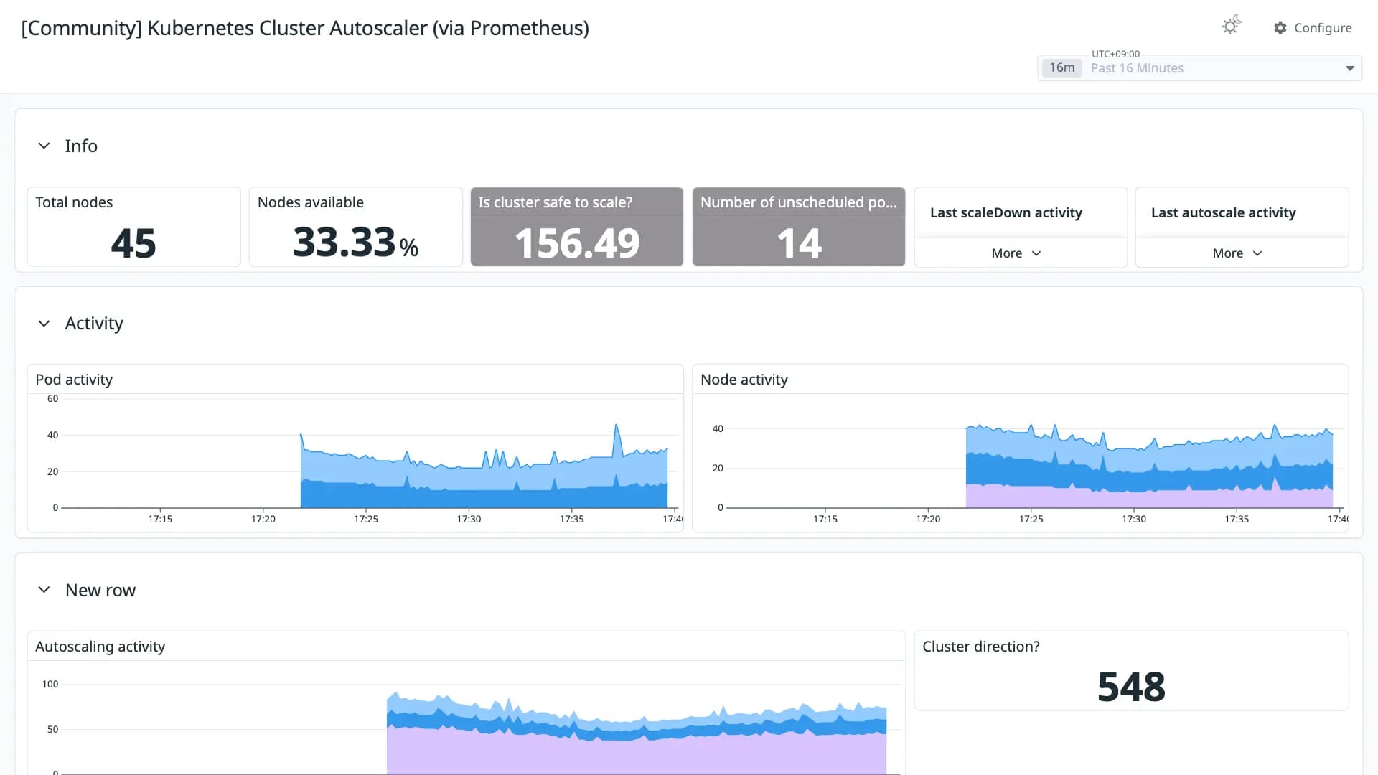The height and width of the screenshot is (775, 1378).
Task: Click the UTC+09:00 timezone label
Action: (1115, 54)
